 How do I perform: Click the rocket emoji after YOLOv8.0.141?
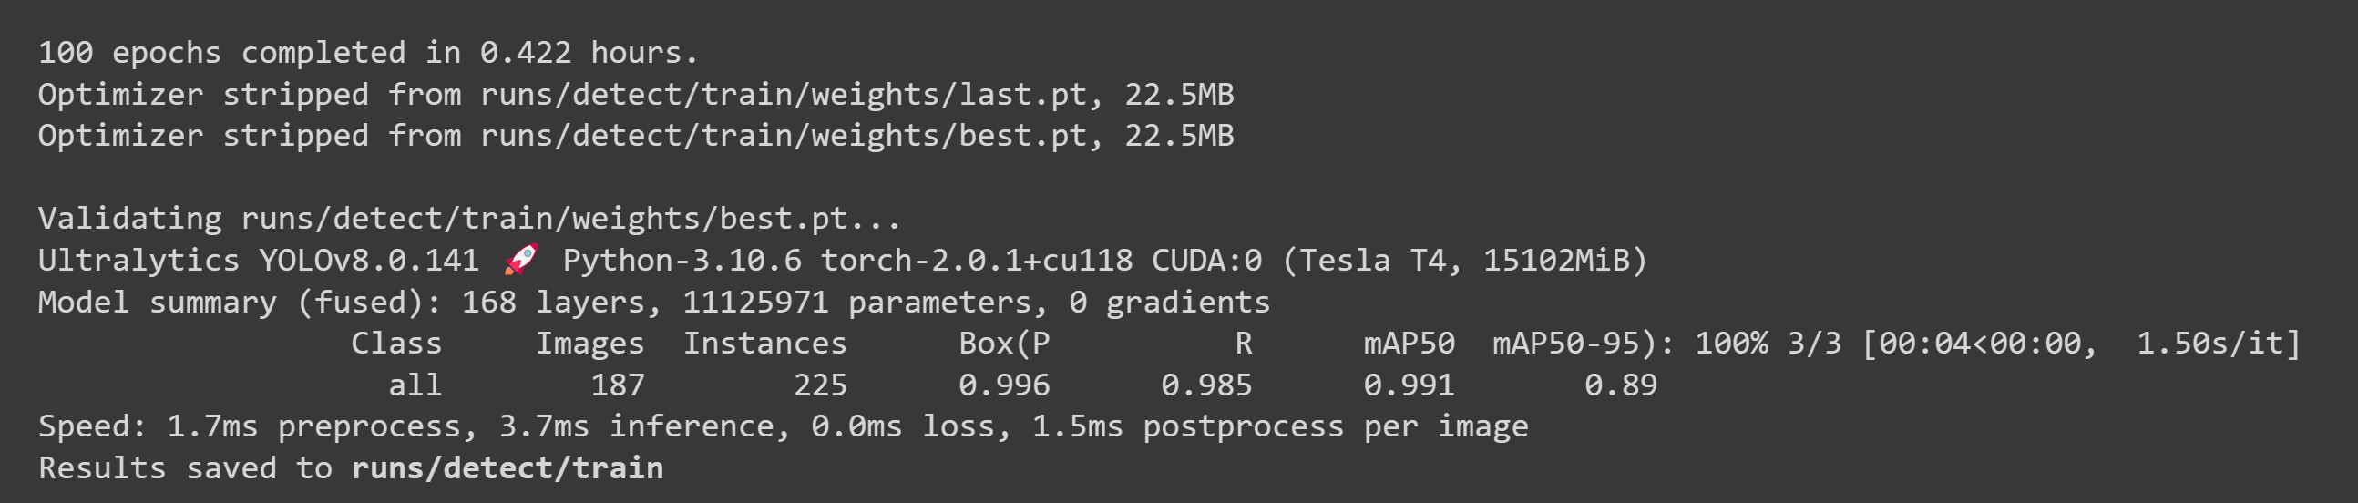[x=521, y=261]
